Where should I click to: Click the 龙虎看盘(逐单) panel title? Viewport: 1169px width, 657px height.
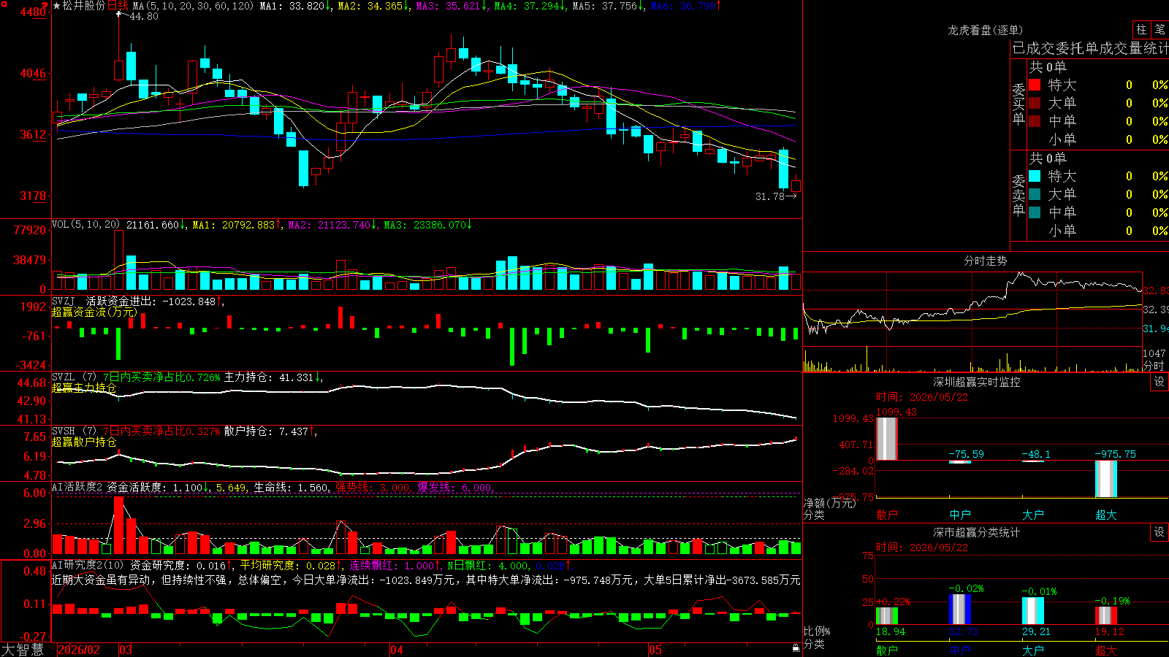click(x=985, y=30)
